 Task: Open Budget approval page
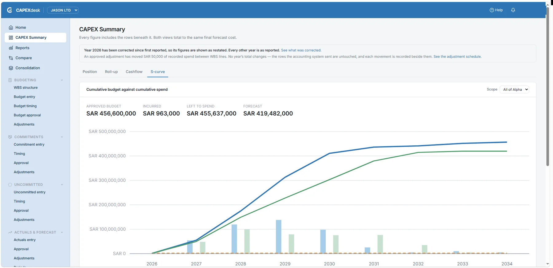point(27,115)
